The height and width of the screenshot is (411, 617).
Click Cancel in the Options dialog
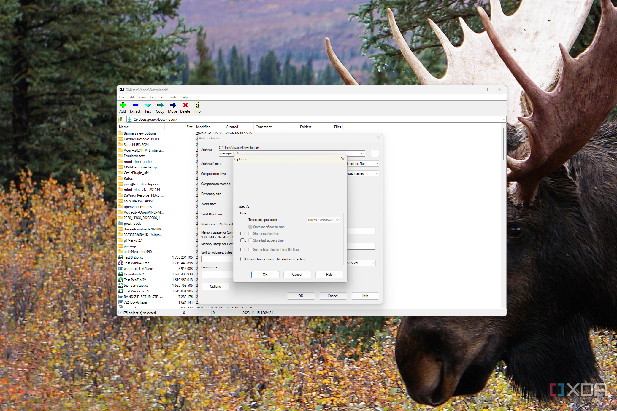tap(297, 275)
